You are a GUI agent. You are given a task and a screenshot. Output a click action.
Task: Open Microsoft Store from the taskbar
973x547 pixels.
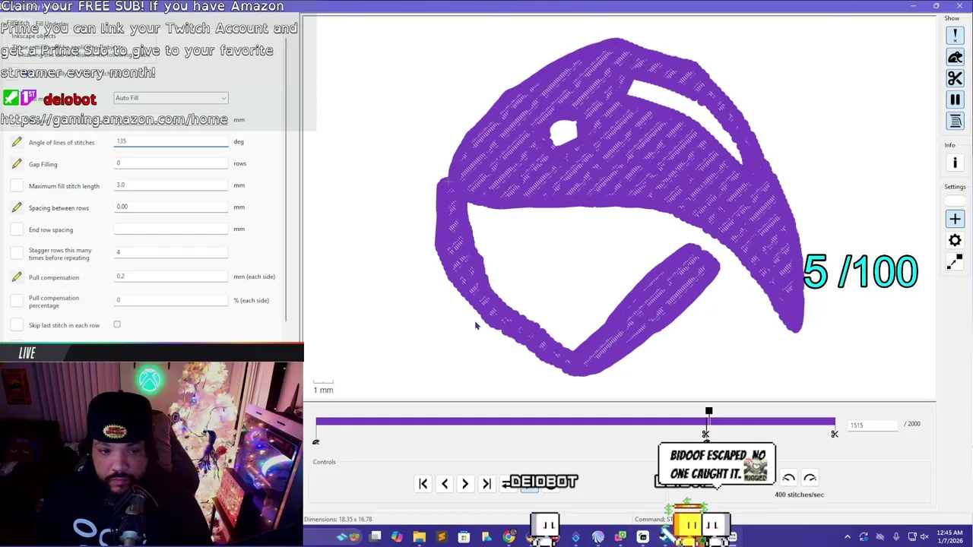tap(464, 537)
